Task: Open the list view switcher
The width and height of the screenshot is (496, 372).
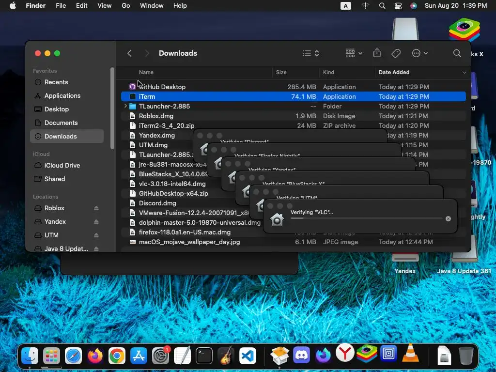Action: pos(310,53)
